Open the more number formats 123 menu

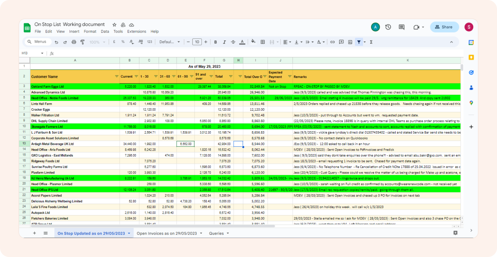point(149,42)
